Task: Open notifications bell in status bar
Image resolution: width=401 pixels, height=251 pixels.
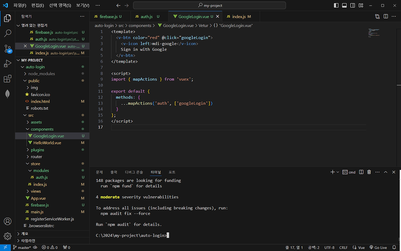Action: (395, 248)
